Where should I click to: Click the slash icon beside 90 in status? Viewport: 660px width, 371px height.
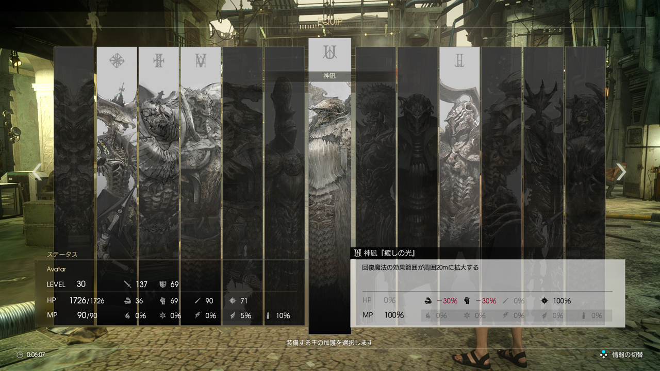point(197,300)
